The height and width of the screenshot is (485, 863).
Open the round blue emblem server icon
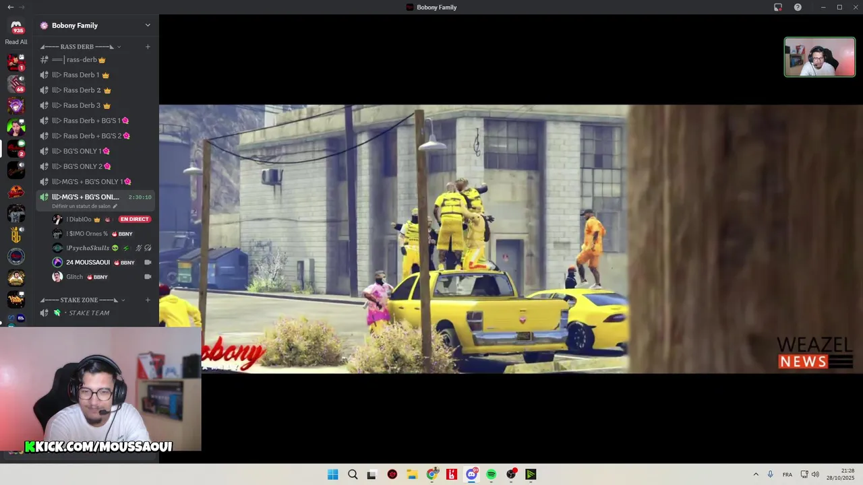tap(16, 257)
